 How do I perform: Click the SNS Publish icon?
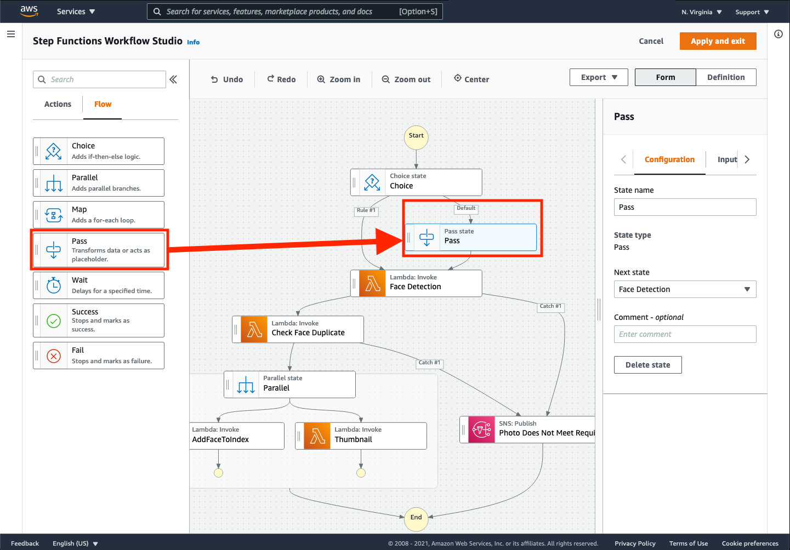[482, 430]
